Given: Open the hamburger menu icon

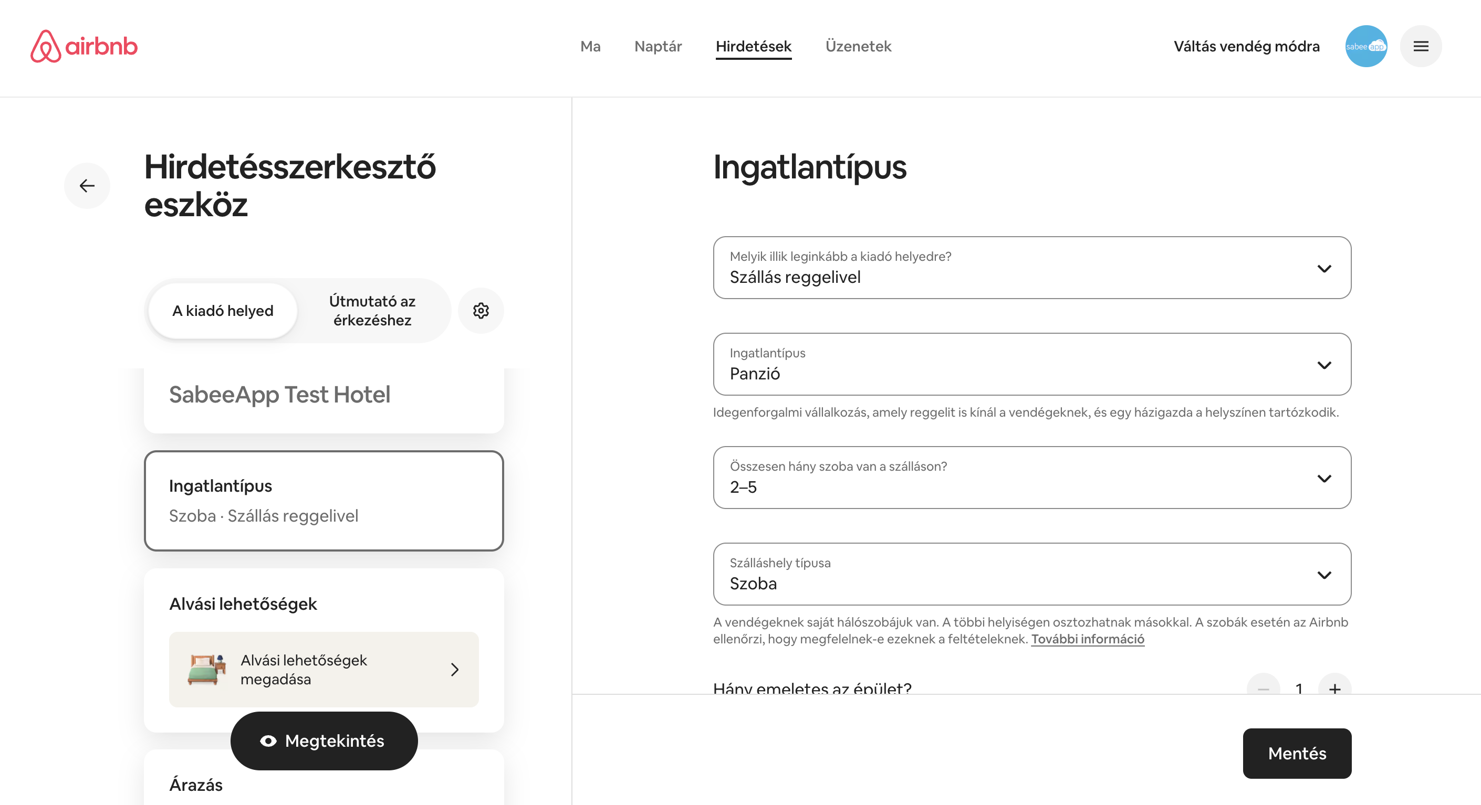Looking at the screenshot, I should 1421,46.
